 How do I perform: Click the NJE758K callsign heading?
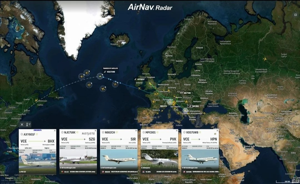(70, 133)
